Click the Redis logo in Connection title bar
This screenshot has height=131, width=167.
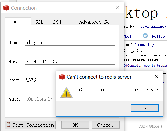click(6, 8)
